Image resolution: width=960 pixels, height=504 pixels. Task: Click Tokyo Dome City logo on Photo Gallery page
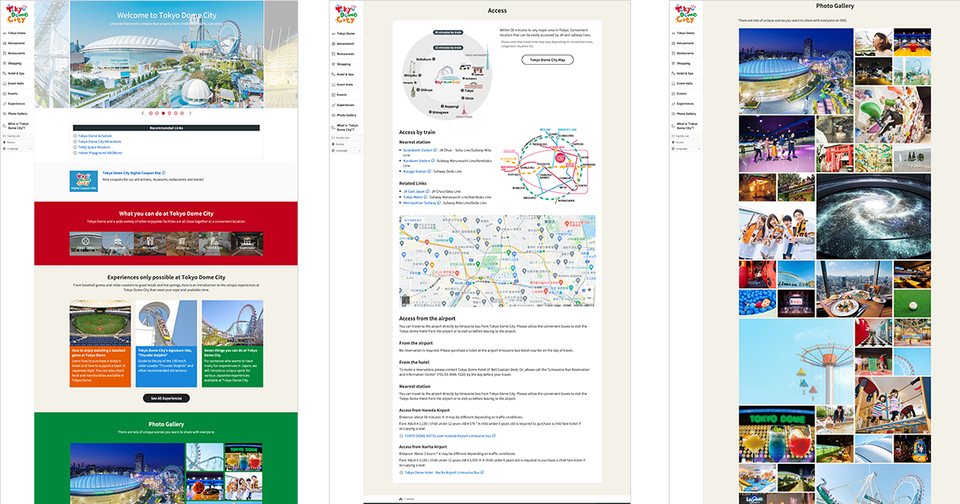point(685,14)
